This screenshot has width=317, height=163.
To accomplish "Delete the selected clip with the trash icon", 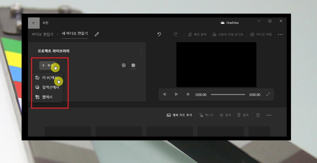I will click(258, 115).
